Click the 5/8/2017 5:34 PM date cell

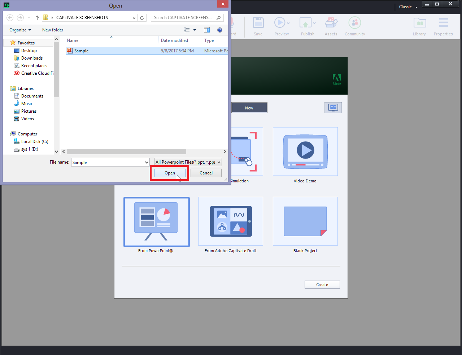coord(177,51)
